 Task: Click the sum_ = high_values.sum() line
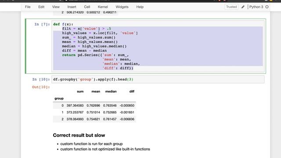pos(89,37)
